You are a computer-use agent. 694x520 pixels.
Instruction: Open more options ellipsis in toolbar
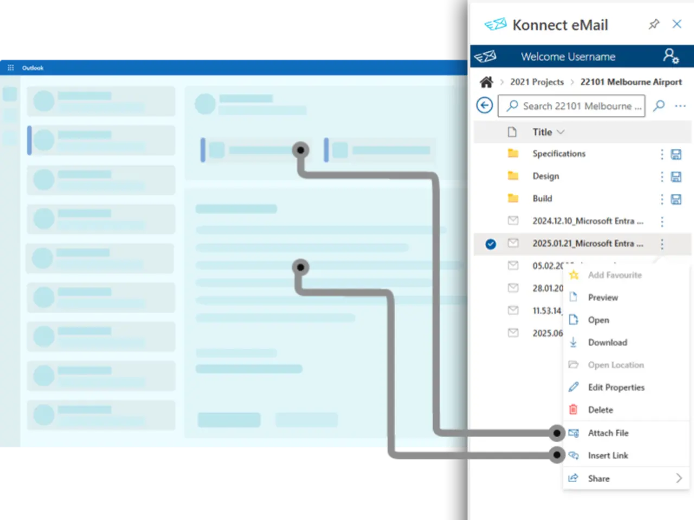click(x=680, y=106)
